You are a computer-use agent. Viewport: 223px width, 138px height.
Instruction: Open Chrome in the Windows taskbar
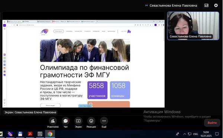pos(50,134)
